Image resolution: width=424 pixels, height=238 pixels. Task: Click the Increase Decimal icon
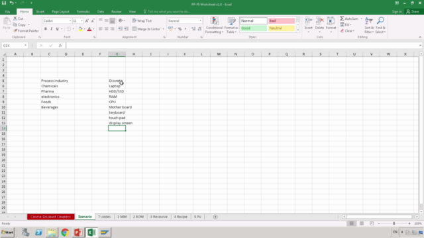pyautogui.click(x=193, y=29)
